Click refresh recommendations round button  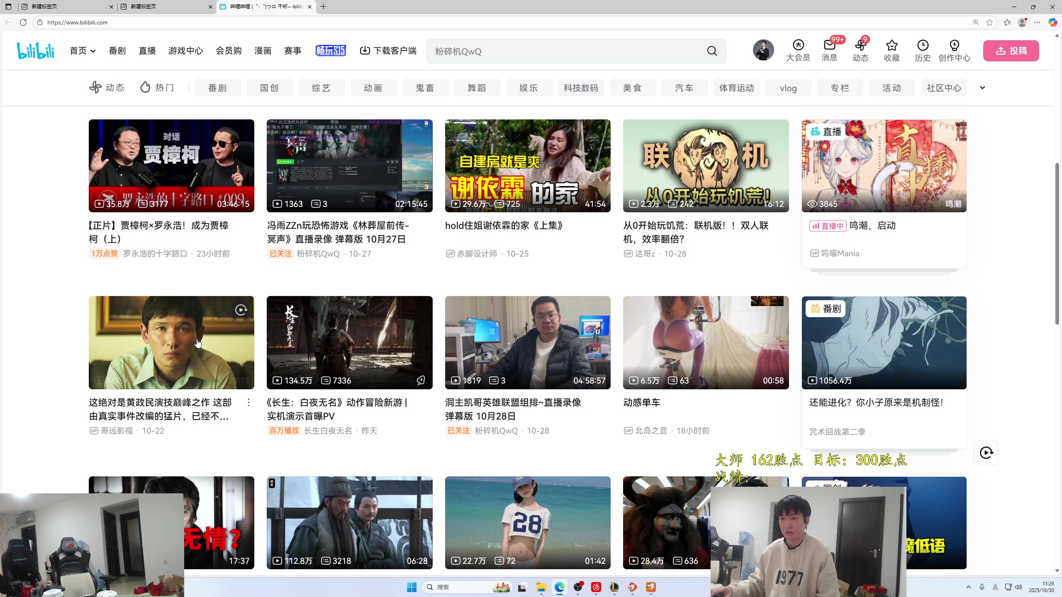(x=986, y=453)
